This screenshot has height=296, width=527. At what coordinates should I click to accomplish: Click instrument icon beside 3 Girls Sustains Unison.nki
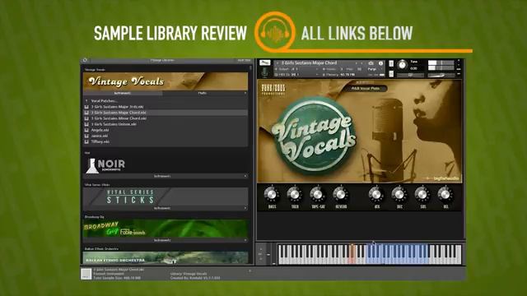(x=86, y=124)
